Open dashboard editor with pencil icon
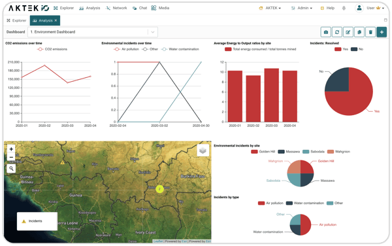 348,32
